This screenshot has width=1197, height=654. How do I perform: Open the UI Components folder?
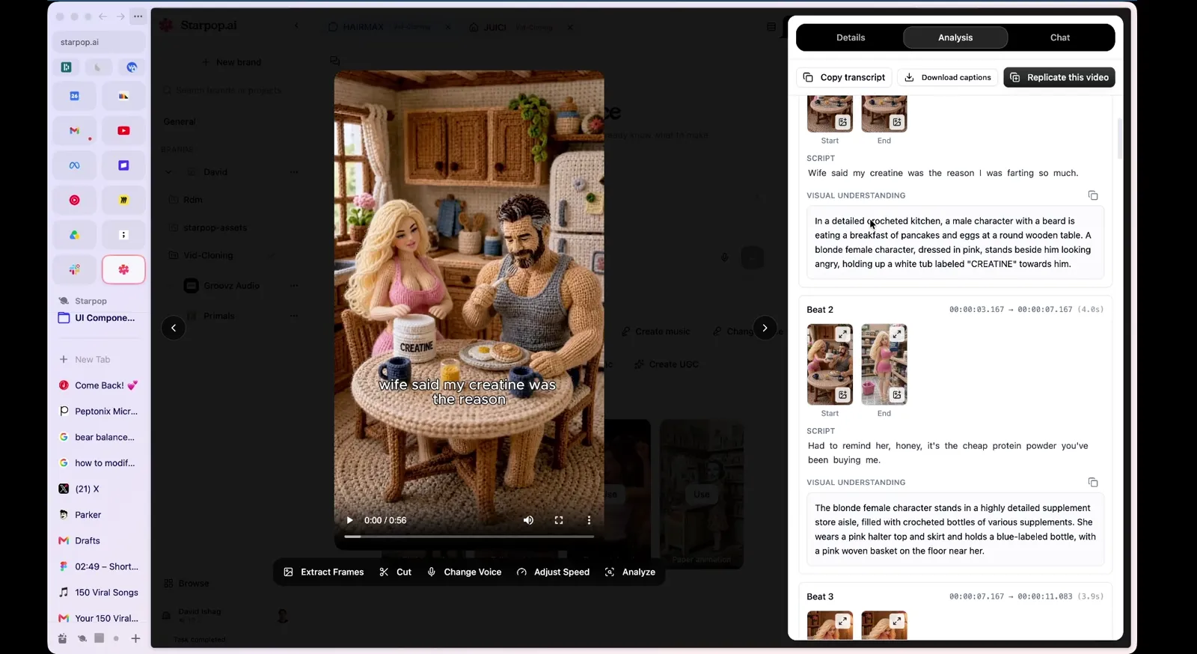click(x=99, y=318)
